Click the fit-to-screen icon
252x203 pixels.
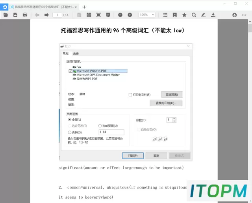point(98,15)
